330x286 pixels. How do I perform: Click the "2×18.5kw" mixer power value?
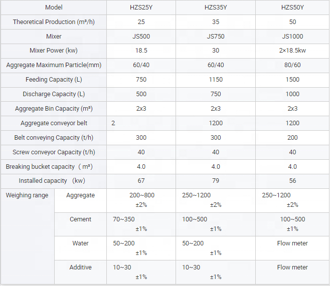click(292, 51)
